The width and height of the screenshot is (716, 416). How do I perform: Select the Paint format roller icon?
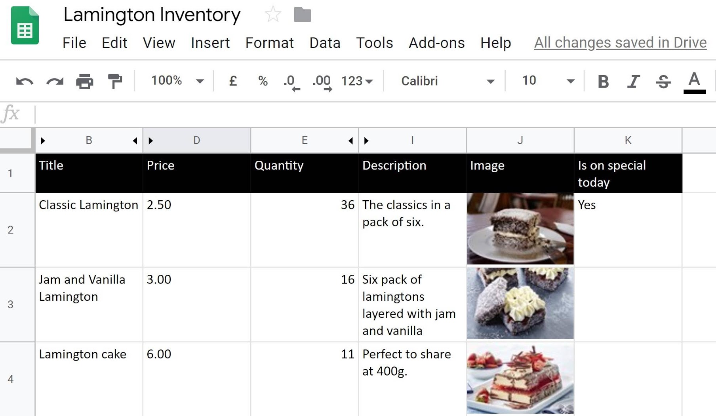(115, 81)
